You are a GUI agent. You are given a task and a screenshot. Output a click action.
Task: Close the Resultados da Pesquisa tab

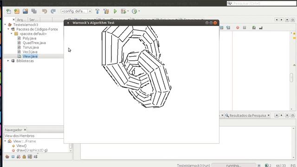[269, 115]
